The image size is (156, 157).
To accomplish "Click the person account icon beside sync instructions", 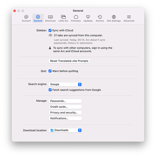I will point(50,48).
